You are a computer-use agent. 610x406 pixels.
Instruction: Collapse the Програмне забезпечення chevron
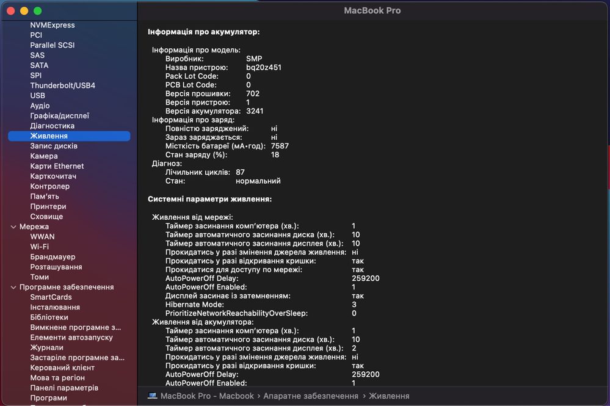click(13, 288)
